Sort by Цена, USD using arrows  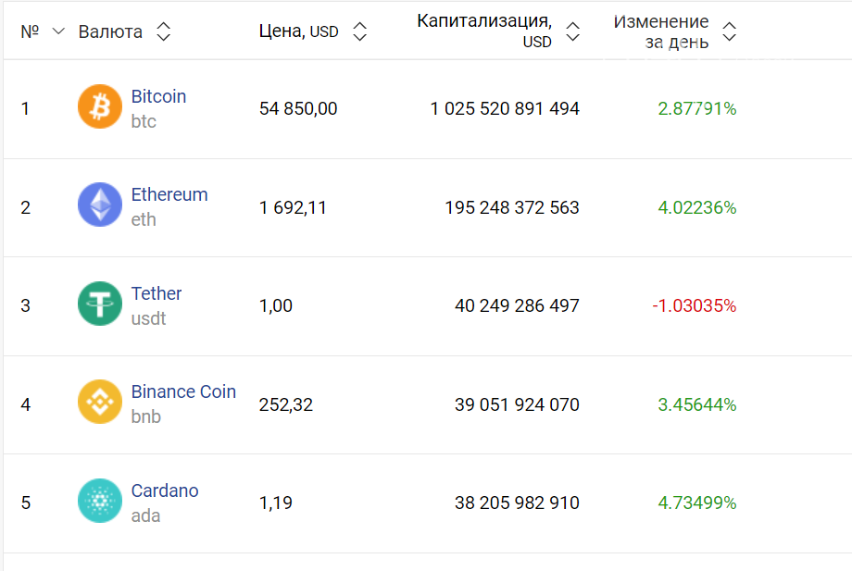(359, 31)
